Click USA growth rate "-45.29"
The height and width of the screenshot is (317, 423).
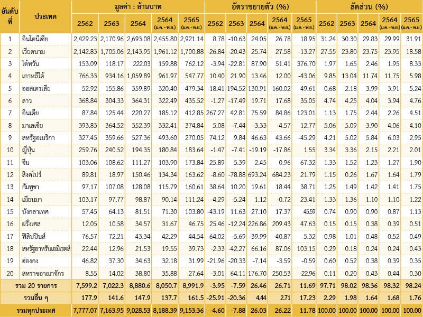(306, 138)
